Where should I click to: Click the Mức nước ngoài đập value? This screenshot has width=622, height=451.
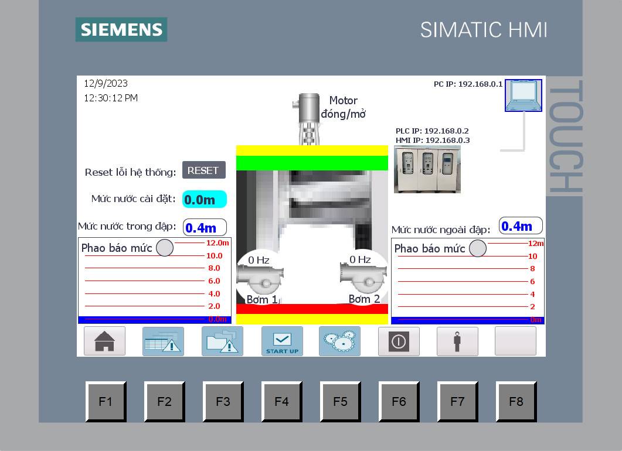tap(520, 226)
